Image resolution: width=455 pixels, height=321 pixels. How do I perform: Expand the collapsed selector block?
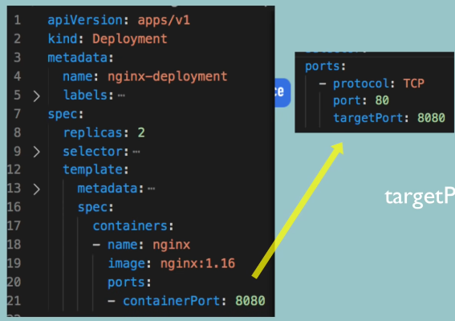pos(37,152)
